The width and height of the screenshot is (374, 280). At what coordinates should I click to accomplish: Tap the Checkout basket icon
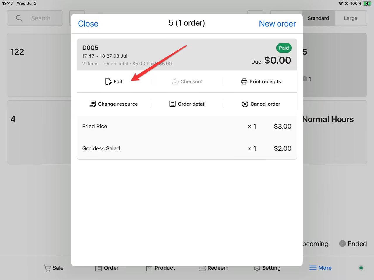[x=175, y=81]
